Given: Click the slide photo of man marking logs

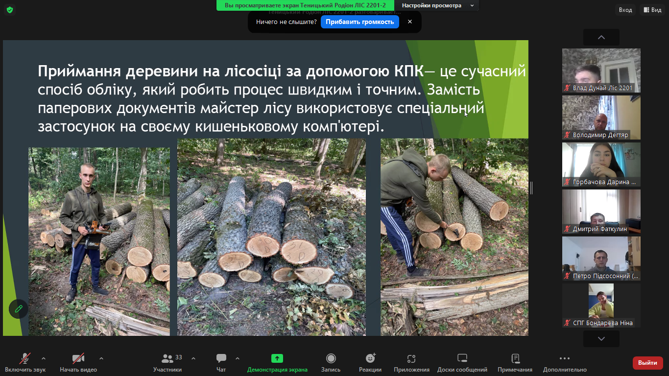Looking at the screenshot, I should coord(454,237).
